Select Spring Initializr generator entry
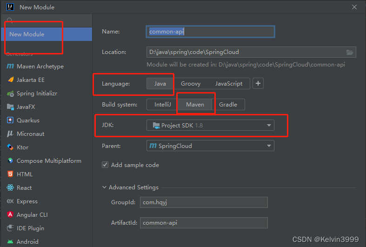Viewport: 366px width, 247px height. pyautogui.click(x=47, y=93)
